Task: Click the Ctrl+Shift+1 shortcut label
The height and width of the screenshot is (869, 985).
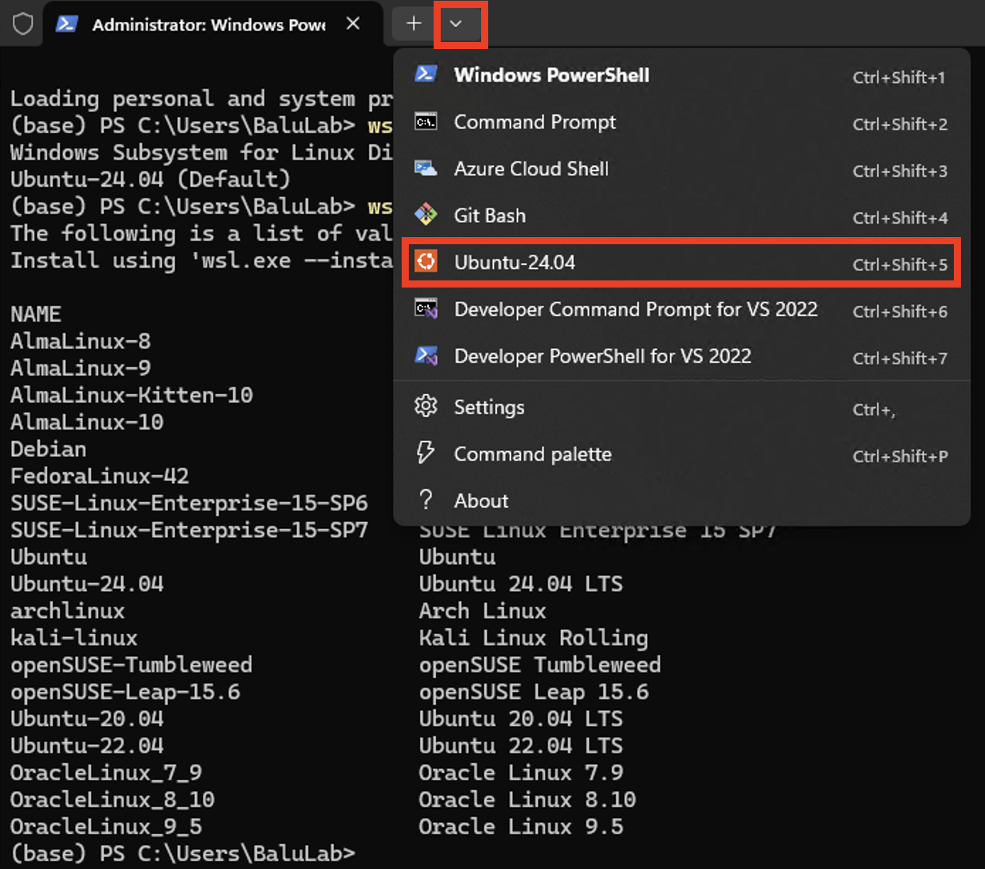Action: pos(899,77)
